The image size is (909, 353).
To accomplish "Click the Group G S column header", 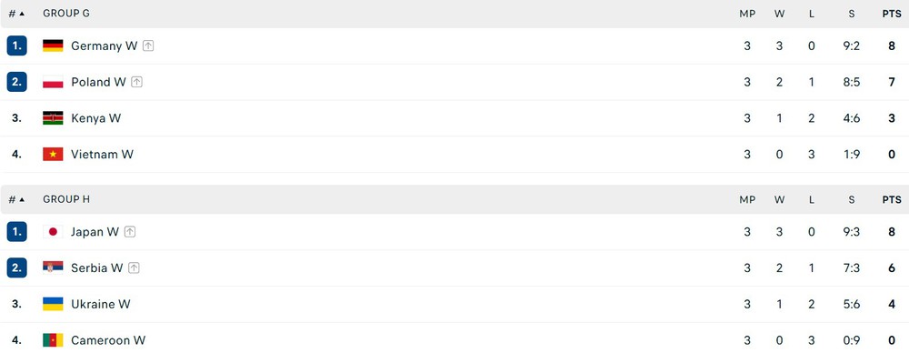I will pos(851,14).
